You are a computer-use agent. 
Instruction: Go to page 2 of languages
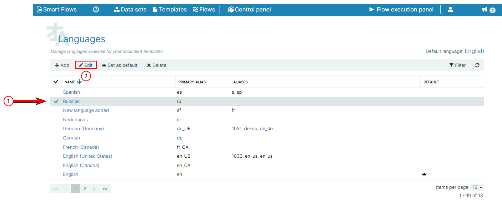pos(85,189)
